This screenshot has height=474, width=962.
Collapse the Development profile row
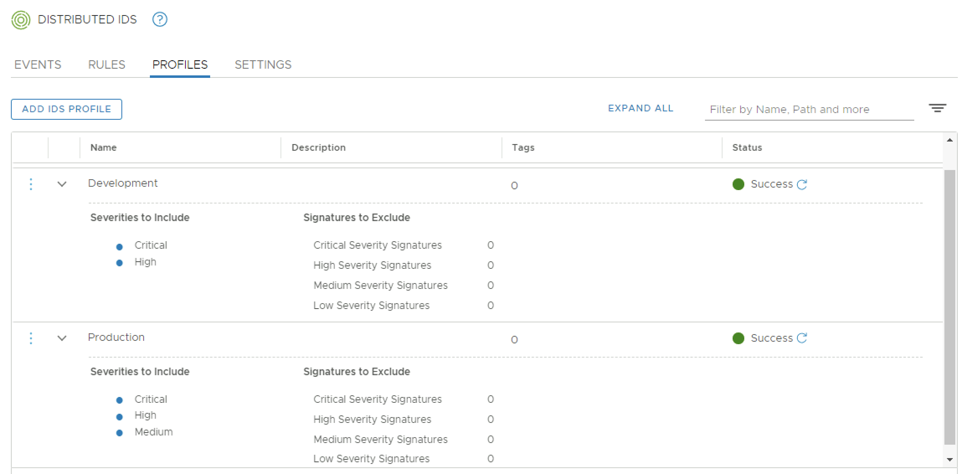(x=62, y=184)
